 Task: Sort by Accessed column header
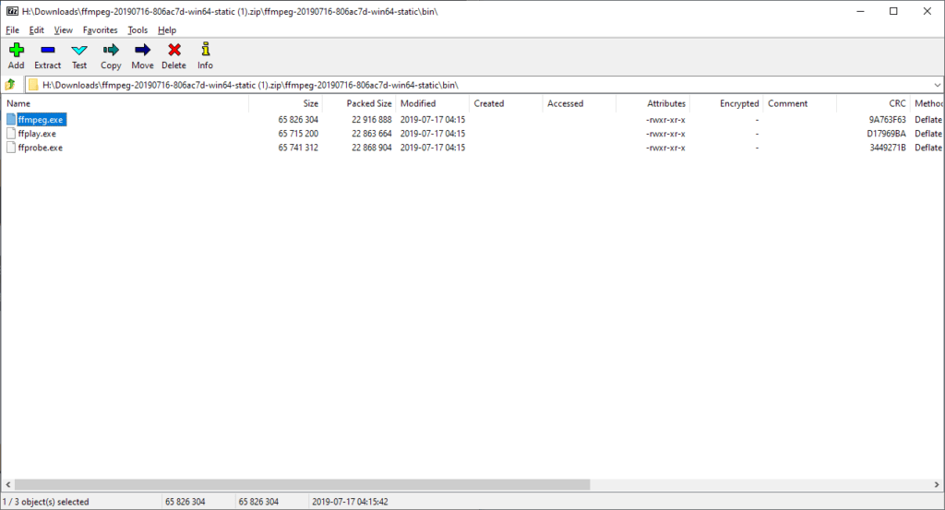coord(580,103)
